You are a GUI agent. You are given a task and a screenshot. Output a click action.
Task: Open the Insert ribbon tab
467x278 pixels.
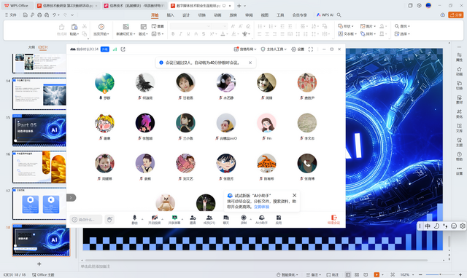point(170,15)
